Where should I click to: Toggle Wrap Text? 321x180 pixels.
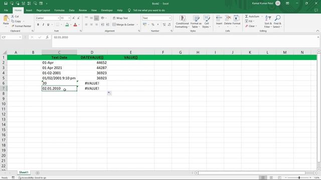coord(120,18)
